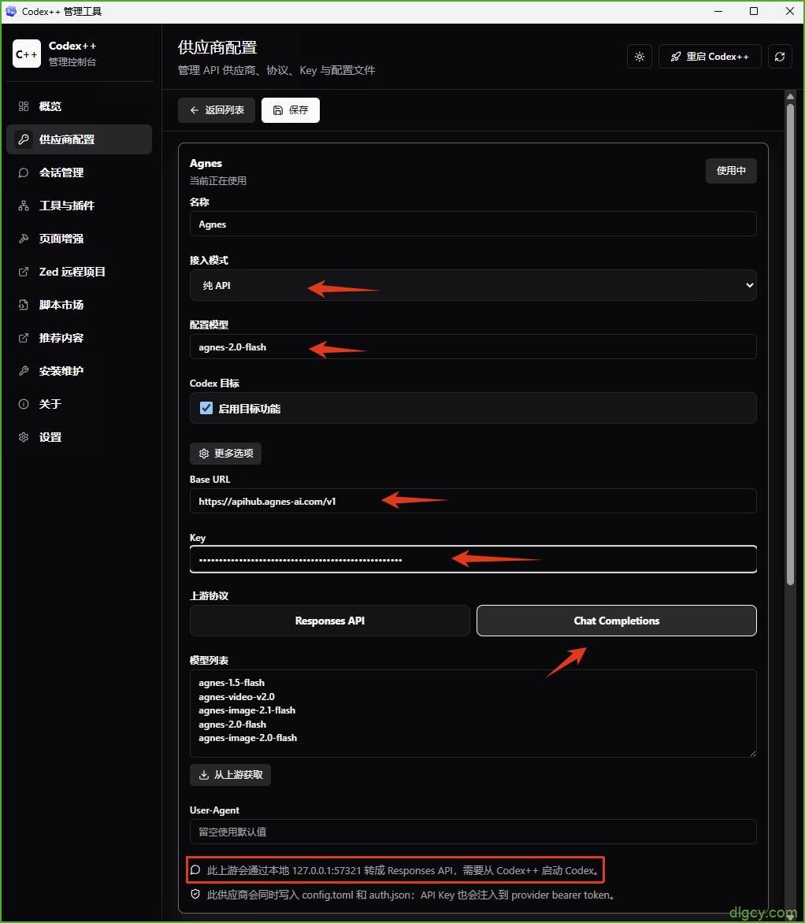The height and width of the screenshot is (923, 805).
Task: Click the script icon beside 脚本市场
Action: (x=24, y=305)
